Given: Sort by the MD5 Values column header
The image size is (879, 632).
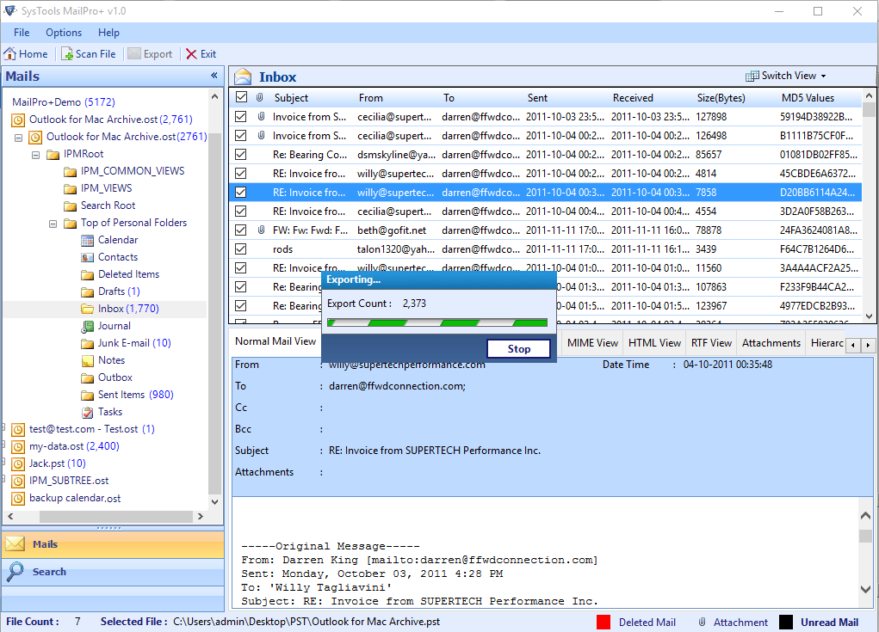Looking at the screenshot, I should point(808,98).
